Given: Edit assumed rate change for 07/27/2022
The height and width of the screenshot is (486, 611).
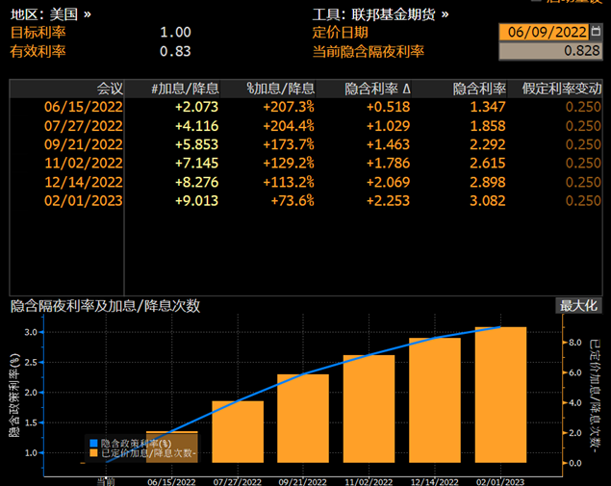Looking at the screenshot, I should (x=583, y=125).
